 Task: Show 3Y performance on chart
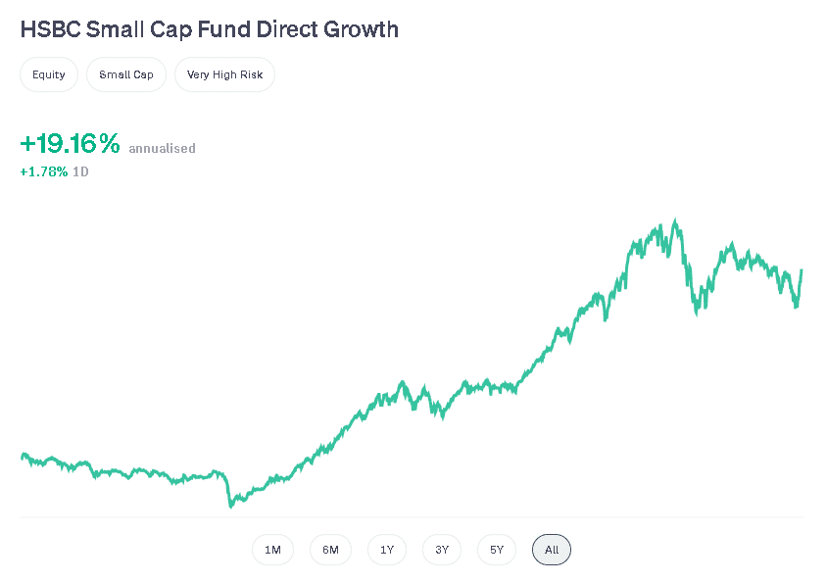[x=442, y=550]
